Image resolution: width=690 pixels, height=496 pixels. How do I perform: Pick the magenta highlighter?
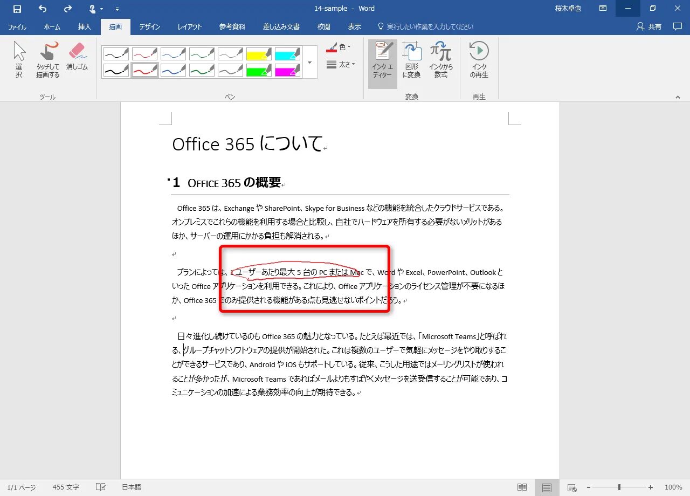[x=287, y=70]
